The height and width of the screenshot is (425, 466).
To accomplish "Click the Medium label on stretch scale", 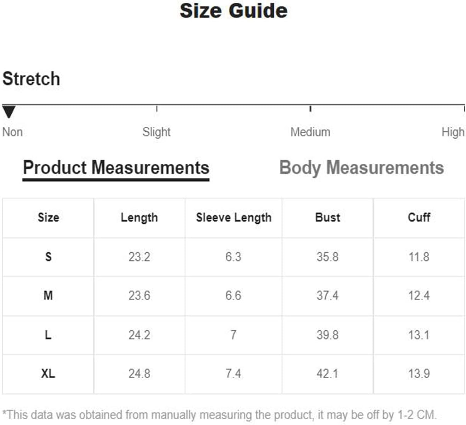I will tap(310, 132).
